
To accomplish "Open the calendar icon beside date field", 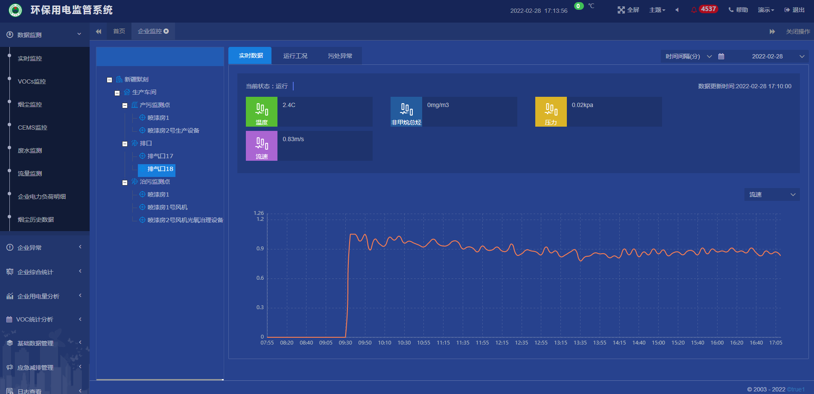I will click(721, 56).
